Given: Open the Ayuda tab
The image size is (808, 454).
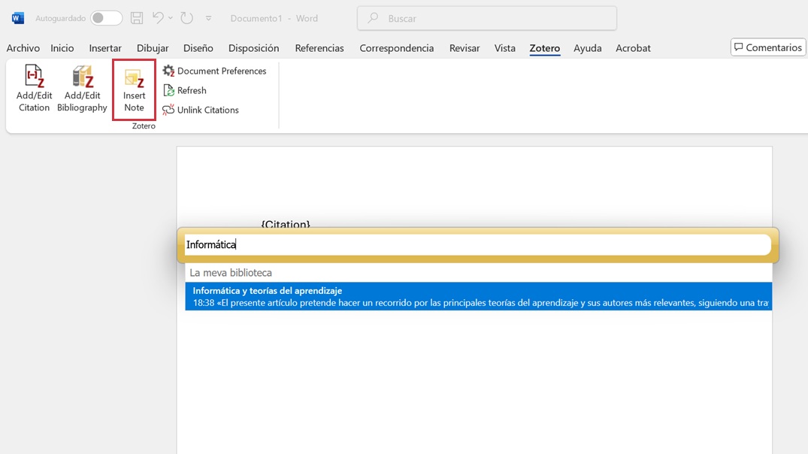Looking at the screenshot, I should (588, 48).
